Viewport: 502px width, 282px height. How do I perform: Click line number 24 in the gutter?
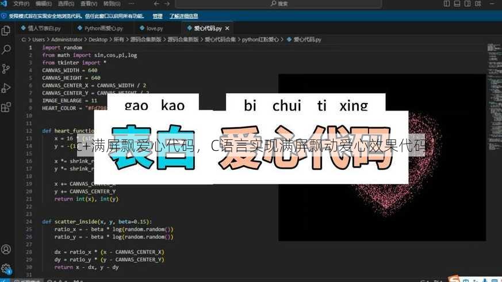coord(29,222)
